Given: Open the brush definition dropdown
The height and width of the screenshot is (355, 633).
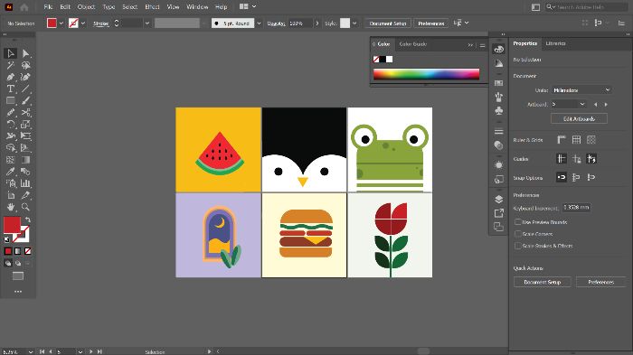Looking at the screenshot, I should 259,23.
